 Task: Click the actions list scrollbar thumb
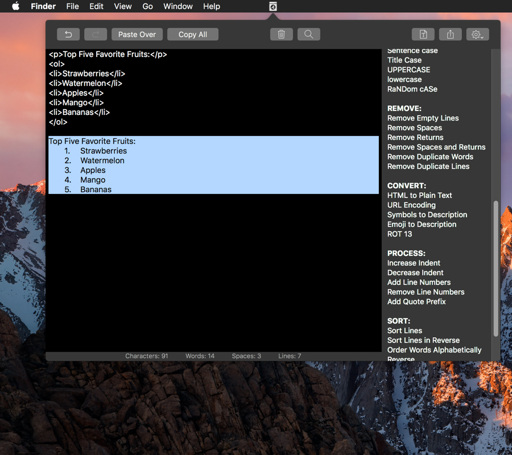coord(496,268)
